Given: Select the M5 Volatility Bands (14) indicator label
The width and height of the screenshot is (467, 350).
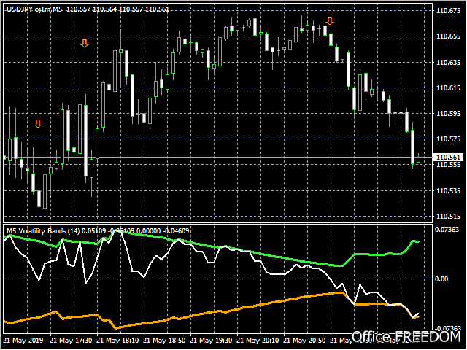Looking at the screenshot, I should pyautogui.click(x=43, y=231).
